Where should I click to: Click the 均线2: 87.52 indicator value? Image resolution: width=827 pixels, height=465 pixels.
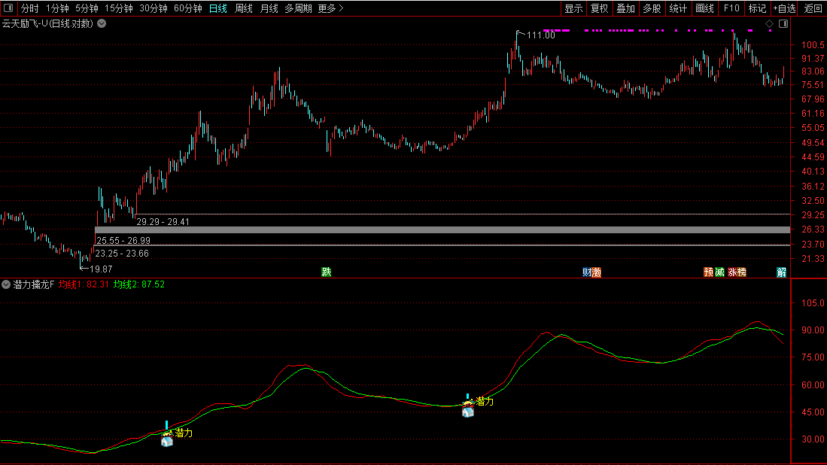[x=139, y=284]
